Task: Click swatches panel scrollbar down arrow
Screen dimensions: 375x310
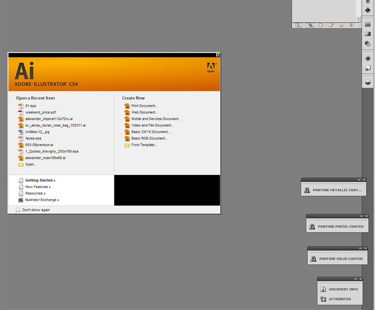Action: click(x=358, y=19)
